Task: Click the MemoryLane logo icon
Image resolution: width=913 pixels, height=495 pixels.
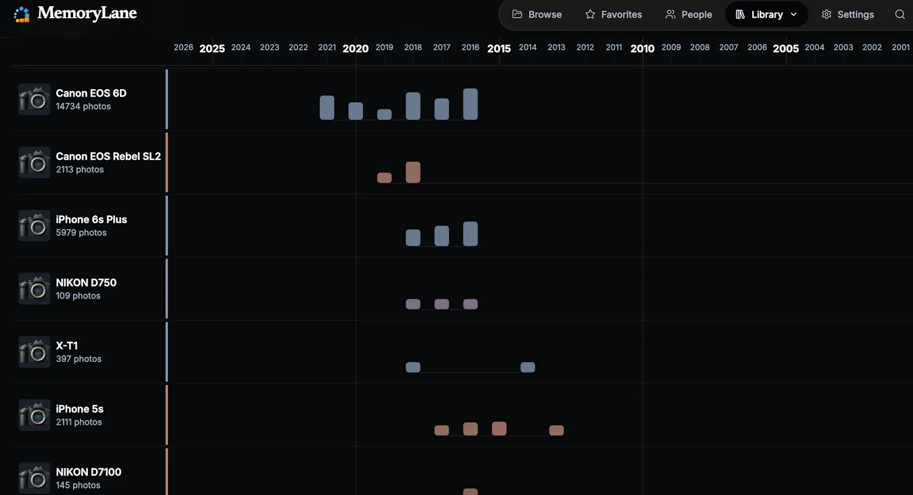Action: coord(22,14)
